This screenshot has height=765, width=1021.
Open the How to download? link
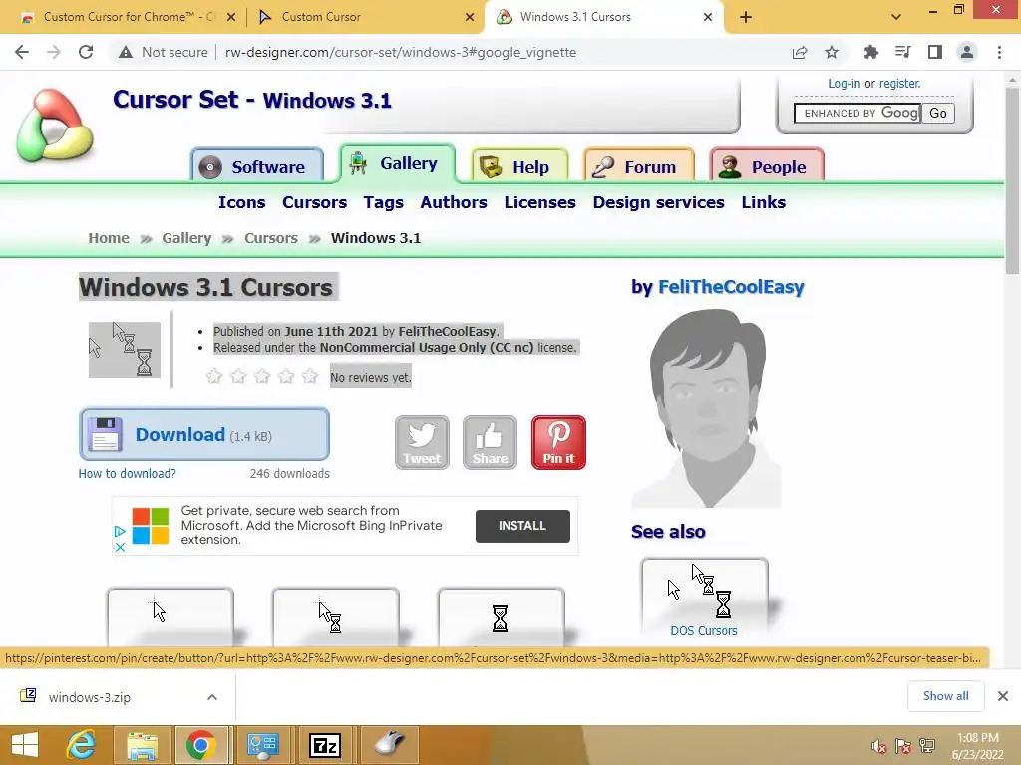127,473
